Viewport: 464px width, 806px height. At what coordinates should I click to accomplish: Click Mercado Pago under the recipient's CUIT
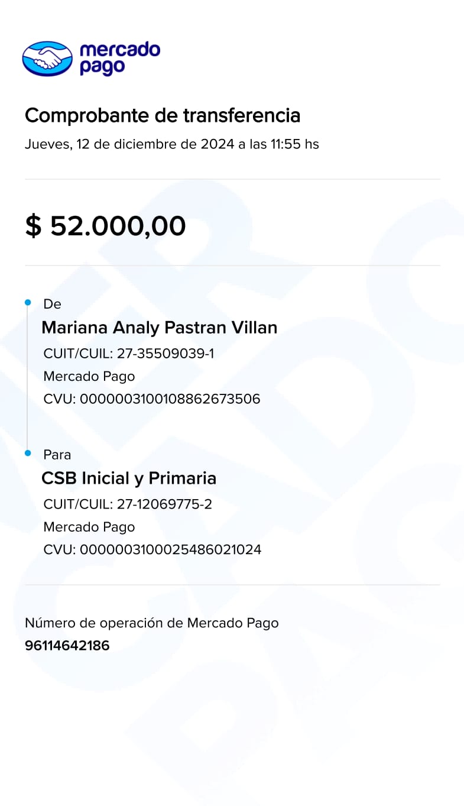(x=89, y=527)
